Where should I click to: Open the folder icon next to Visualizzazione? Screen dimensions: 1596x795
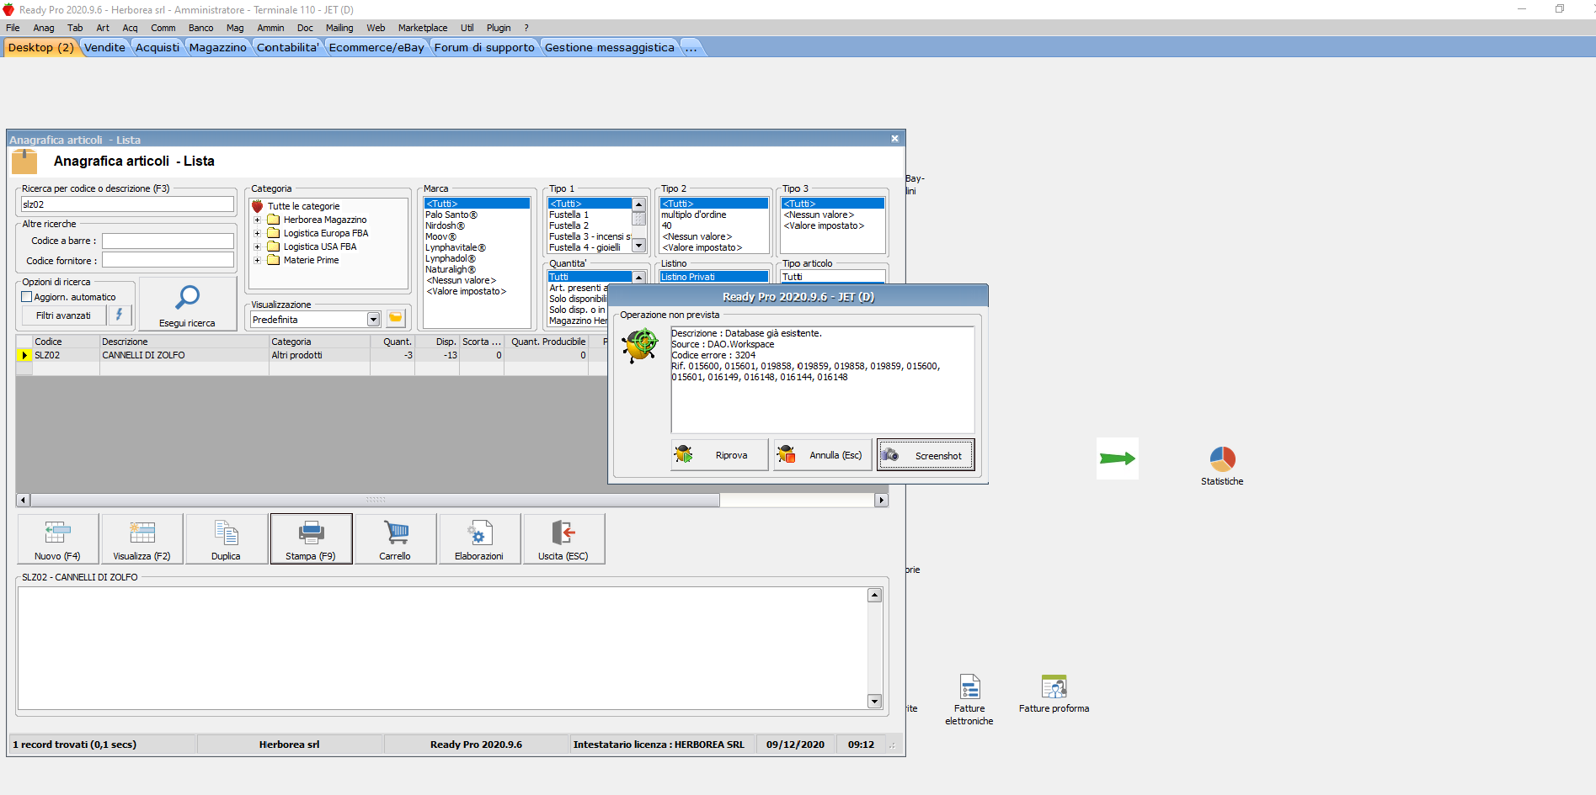click(x=396, y=319)
